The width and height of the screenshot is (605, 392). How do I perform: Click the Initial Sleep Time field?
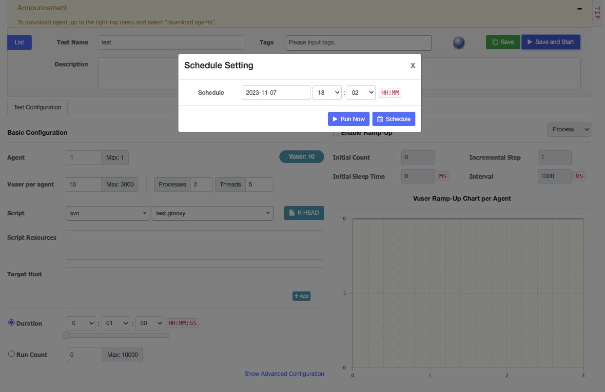[x=418, y=176]
